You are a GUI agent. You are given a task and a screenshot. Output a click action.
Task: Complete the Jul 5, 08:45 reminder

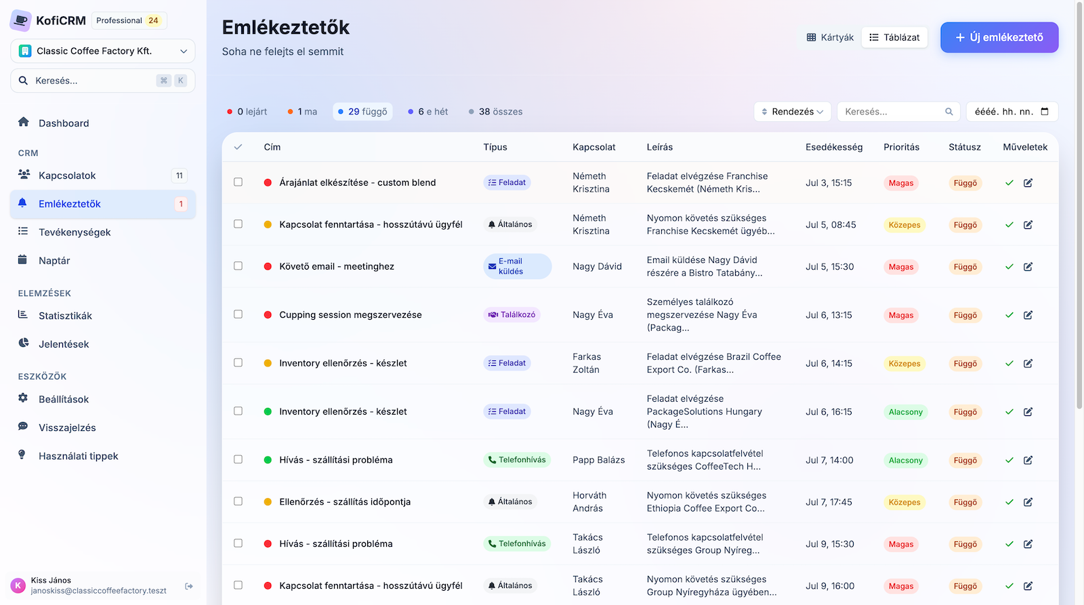[1009, 225]
